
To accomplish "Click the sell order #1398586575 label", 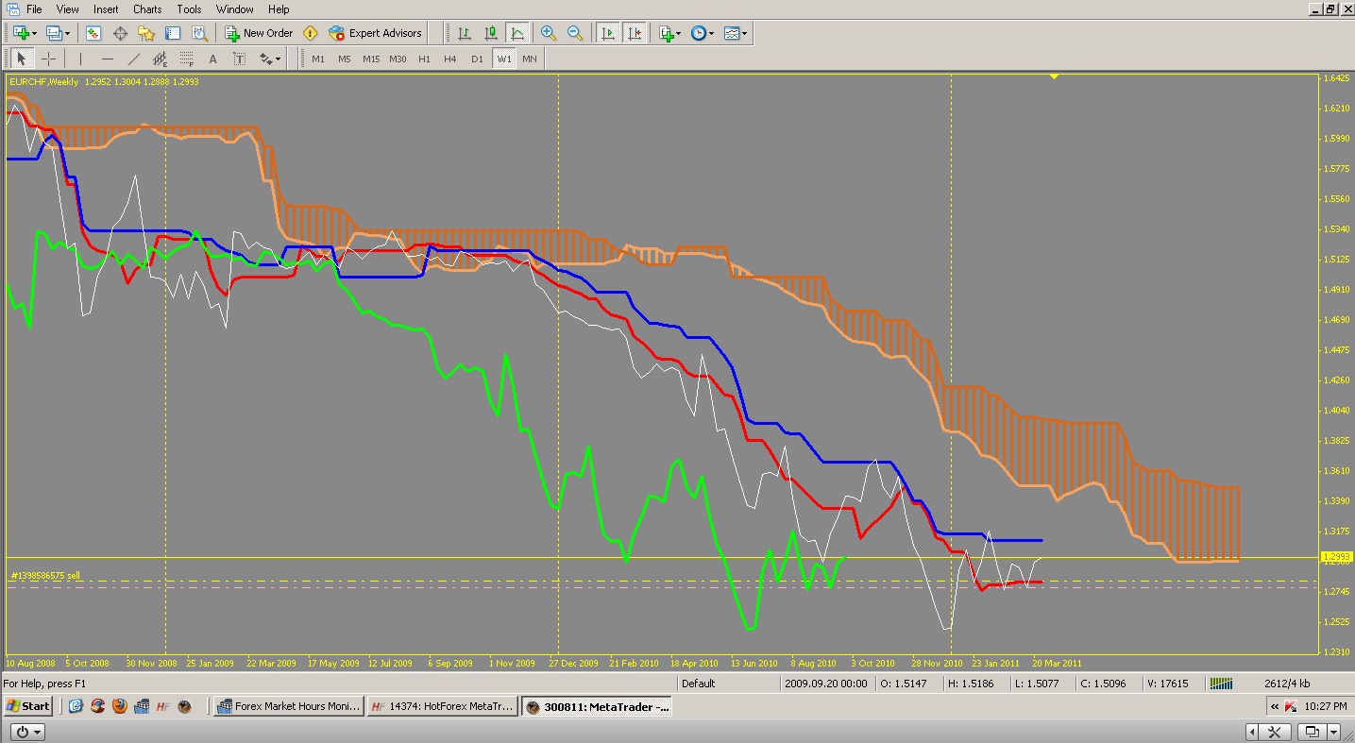I will (45, 575).
